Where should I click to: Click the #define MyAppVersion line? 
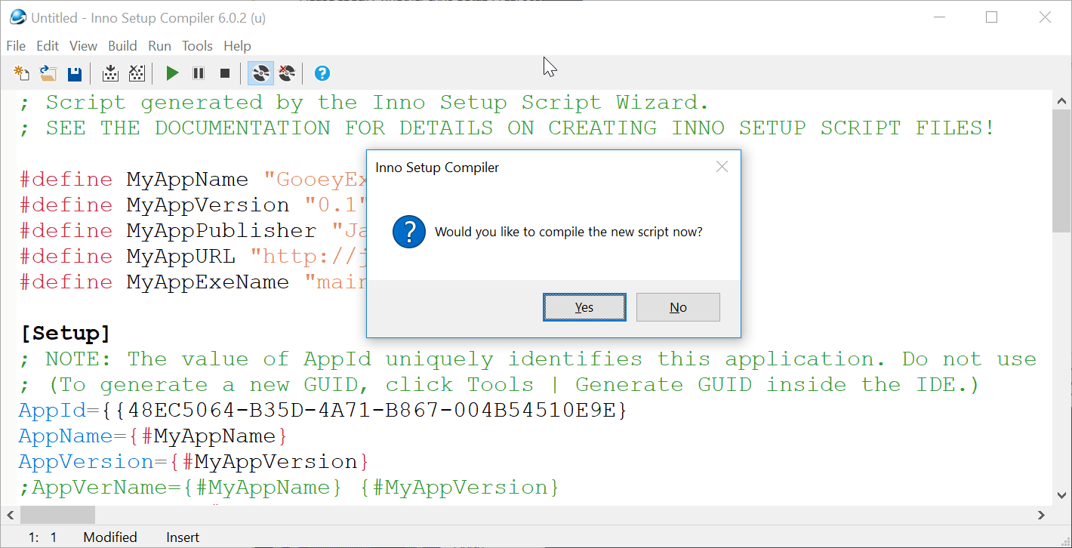(x=193, y=205)
